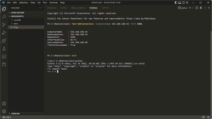
Task: Open the aka.ms/PSWindows link
Action: 141,19
